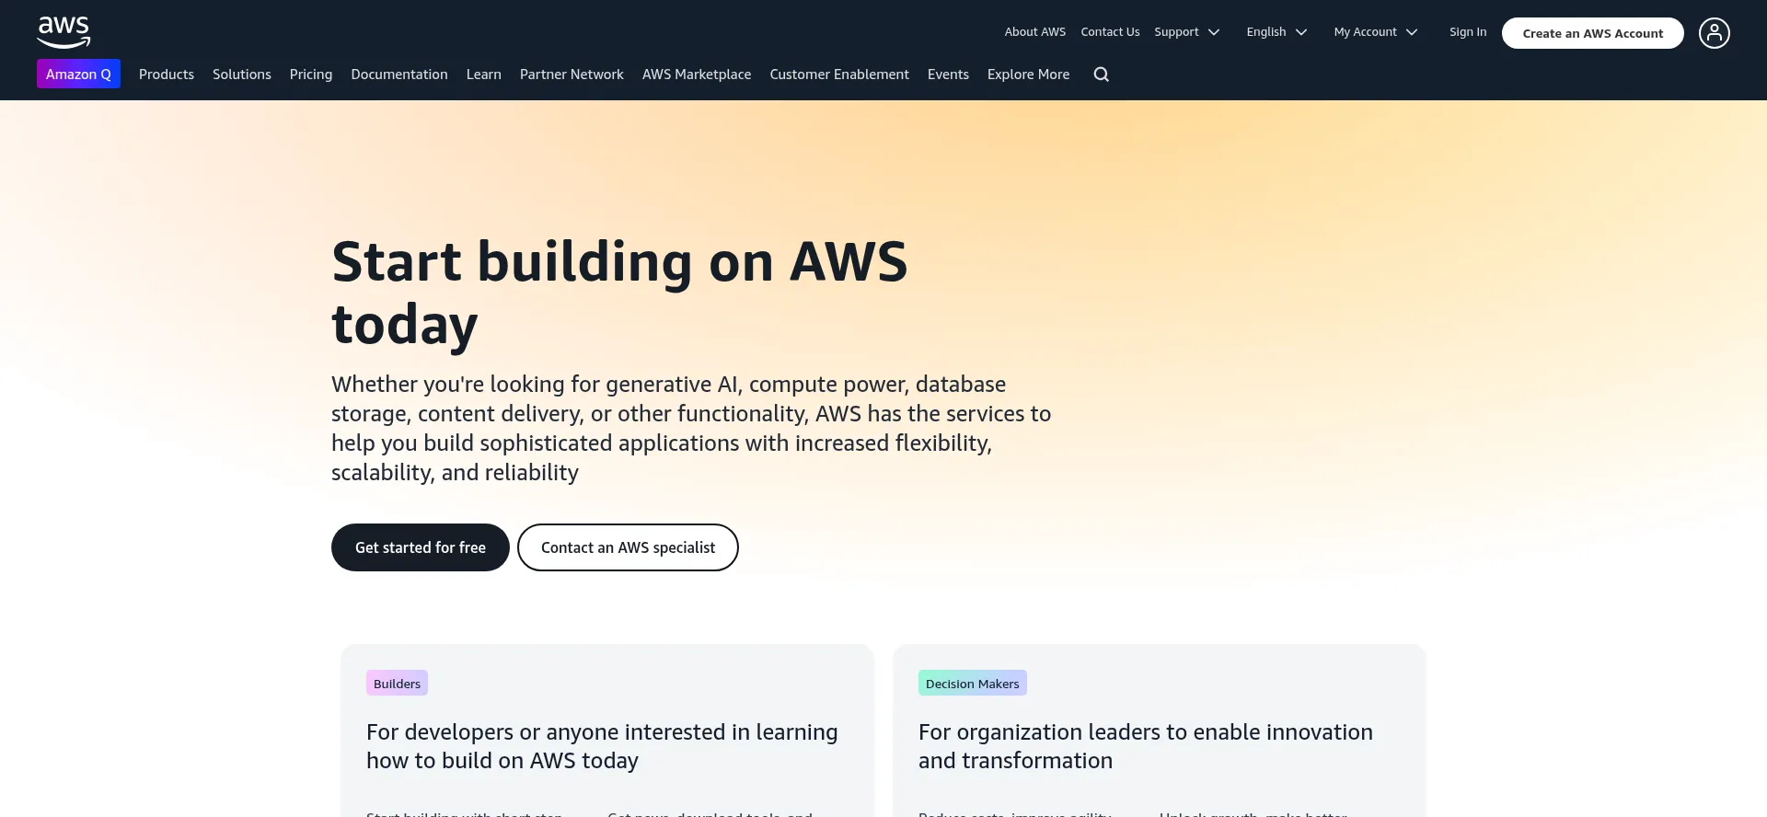Click Create an AWS Account button

[x=1592, y=33]
